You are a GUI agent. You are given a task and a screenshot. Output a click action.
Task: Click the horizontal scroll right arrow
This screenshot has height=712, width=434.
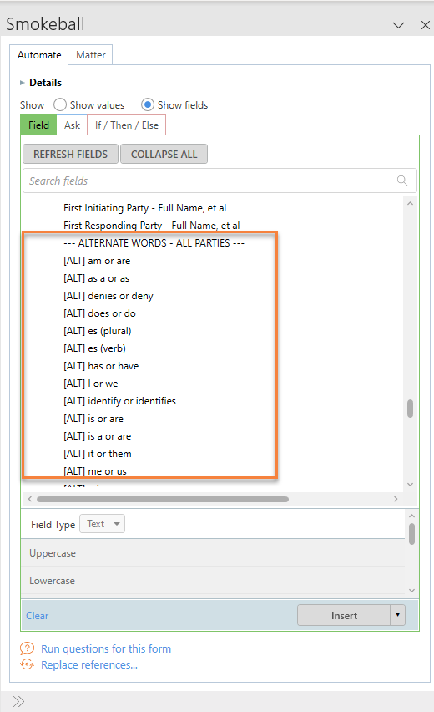pyautogui.click(x=396, y=499)
